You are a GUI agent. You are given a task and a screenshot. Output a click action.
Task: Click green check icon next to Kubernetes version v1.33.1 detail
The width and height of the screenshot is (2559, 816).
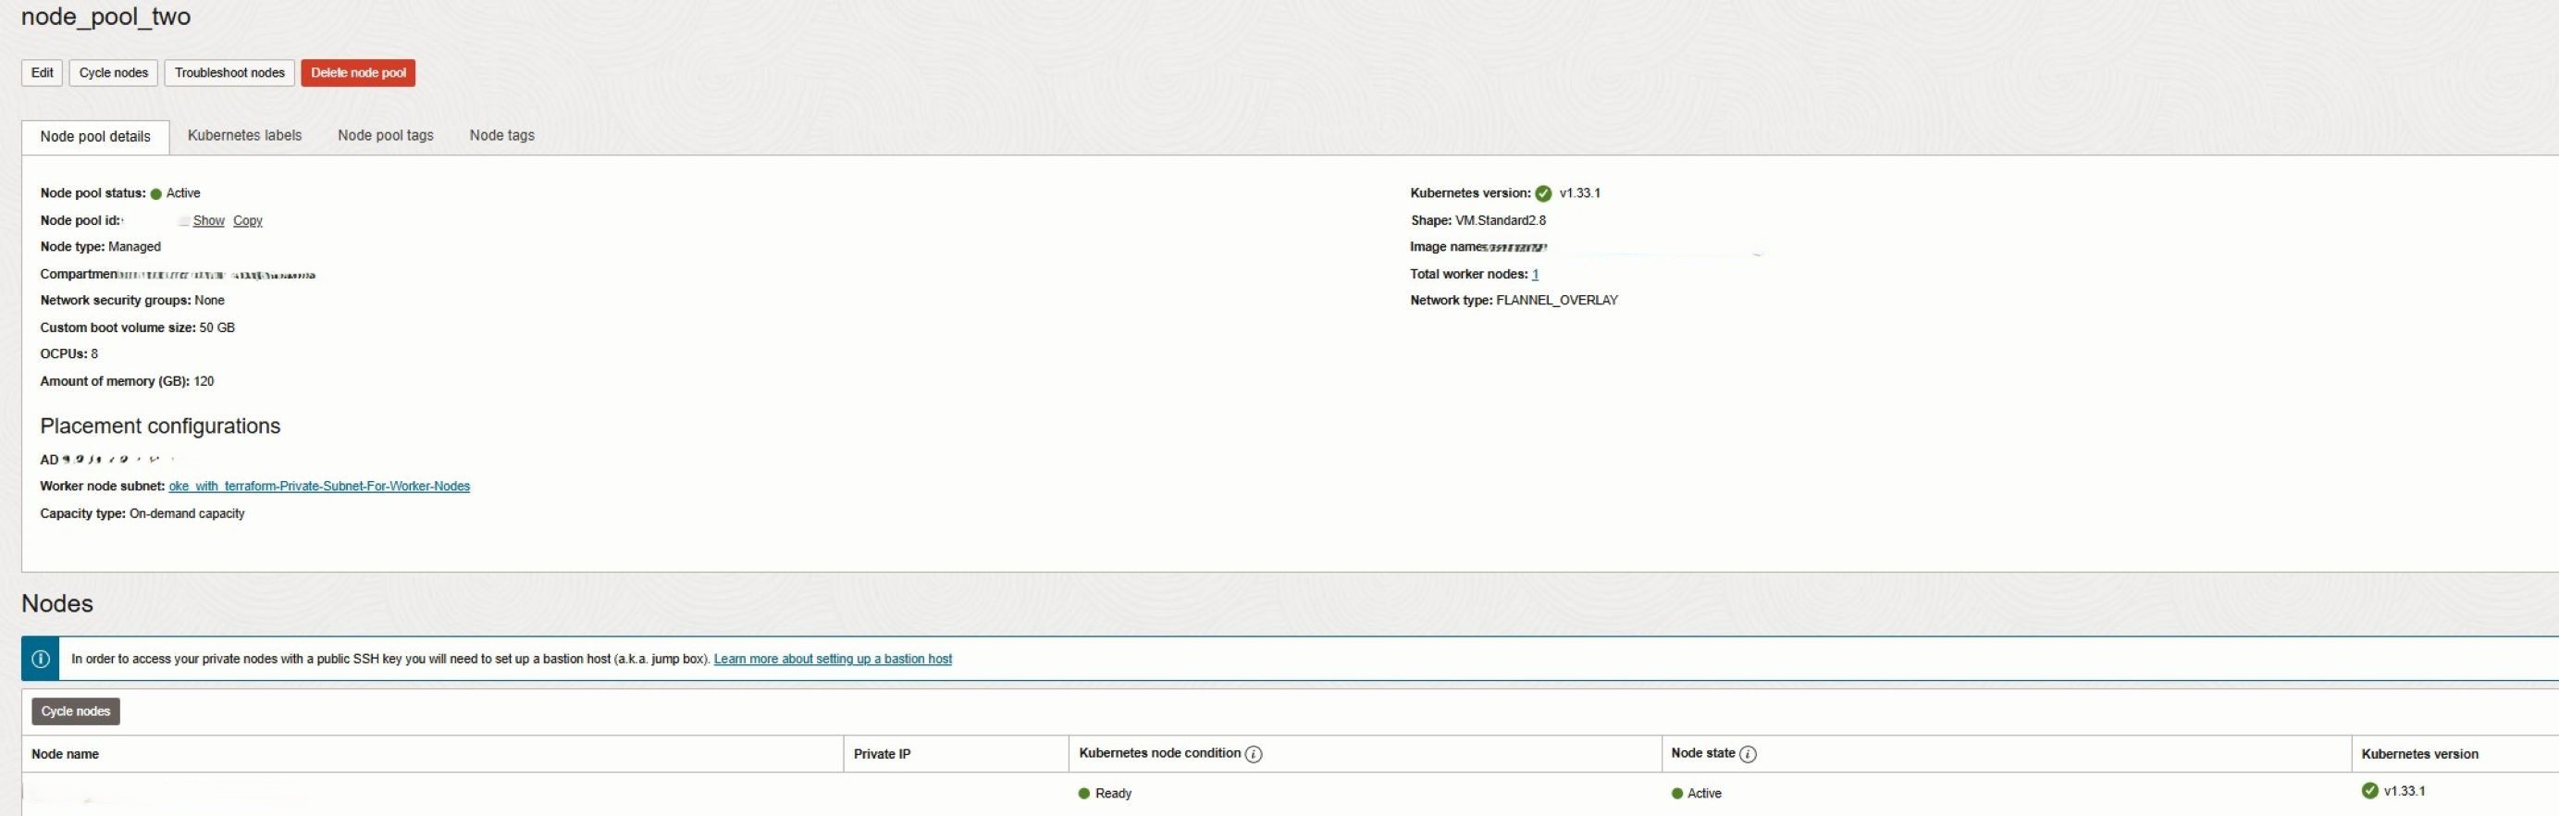tap(1543, 193)
